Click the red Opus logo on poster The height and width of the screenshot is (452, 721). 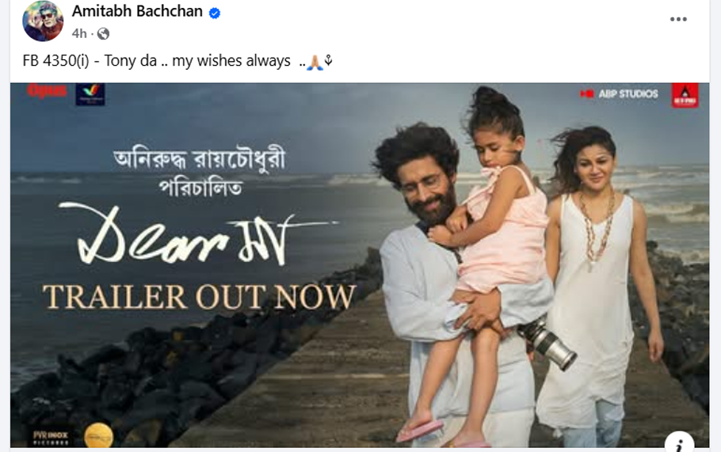(x=48, y=91)
